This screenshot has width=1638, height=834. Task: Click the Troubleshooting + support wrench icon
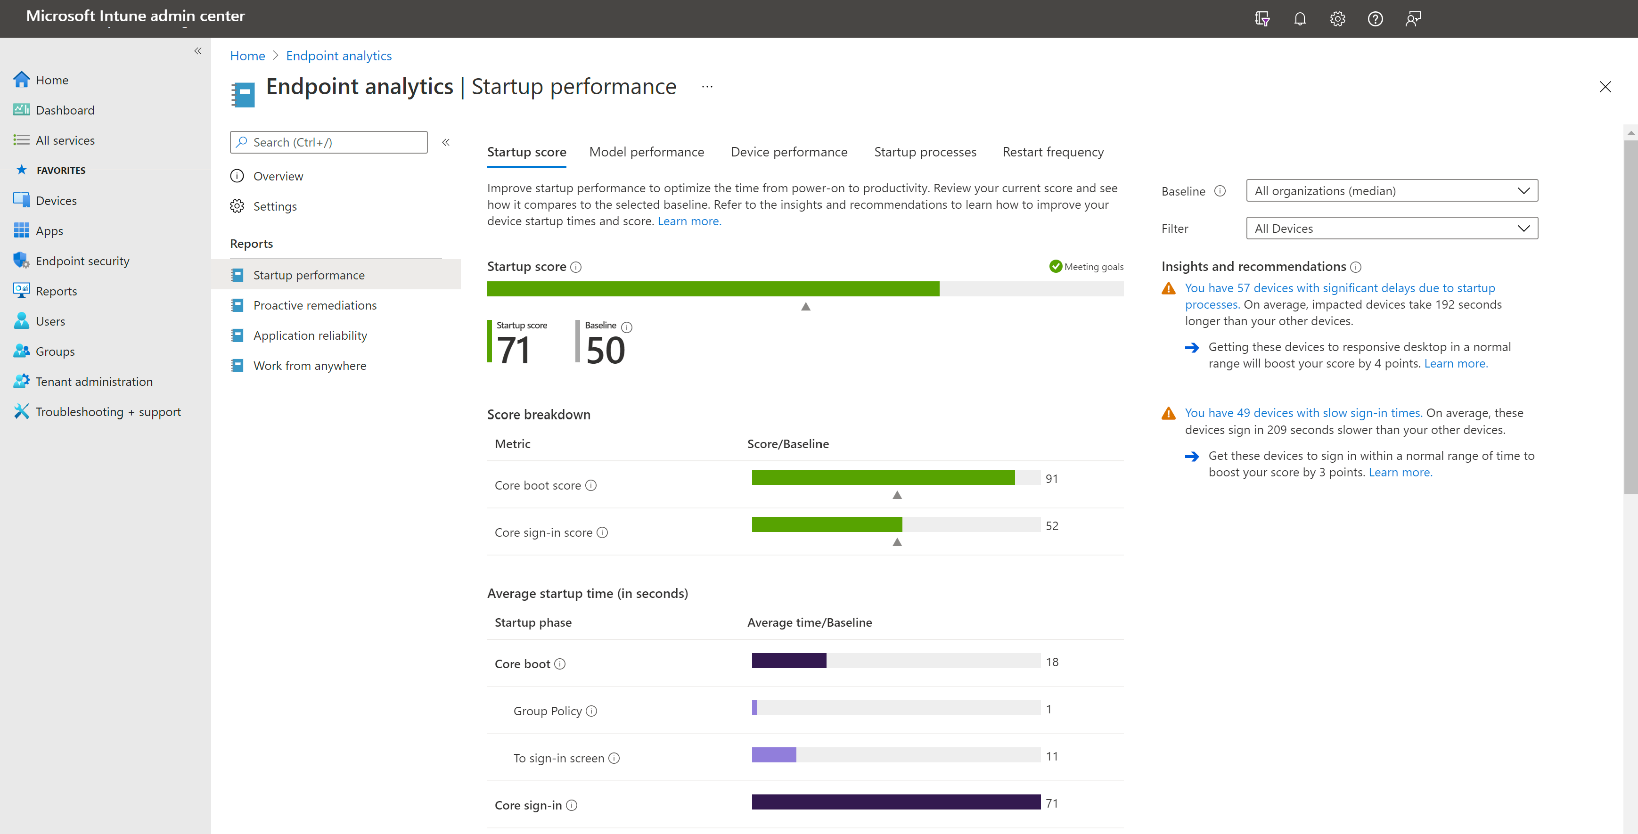click(x=21, y=411)
